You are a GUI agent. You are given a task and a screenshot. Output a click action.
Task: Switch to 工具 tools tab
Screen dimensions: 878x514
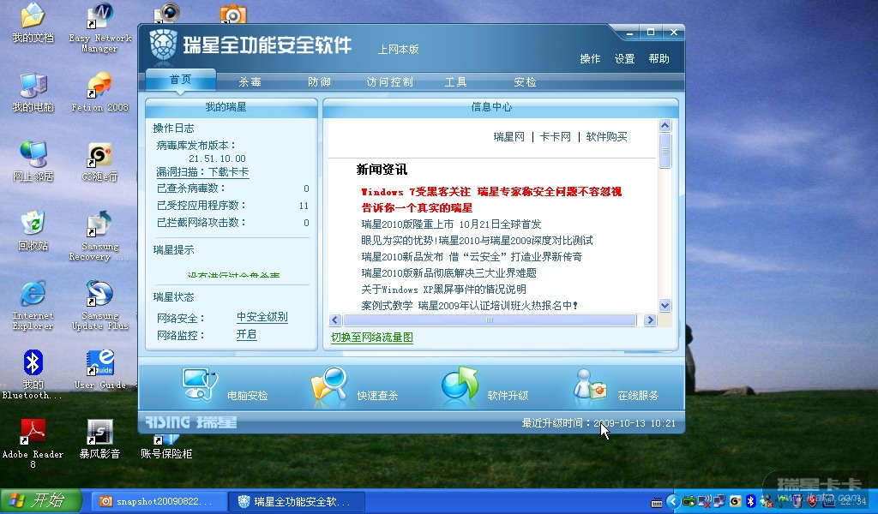456,81
